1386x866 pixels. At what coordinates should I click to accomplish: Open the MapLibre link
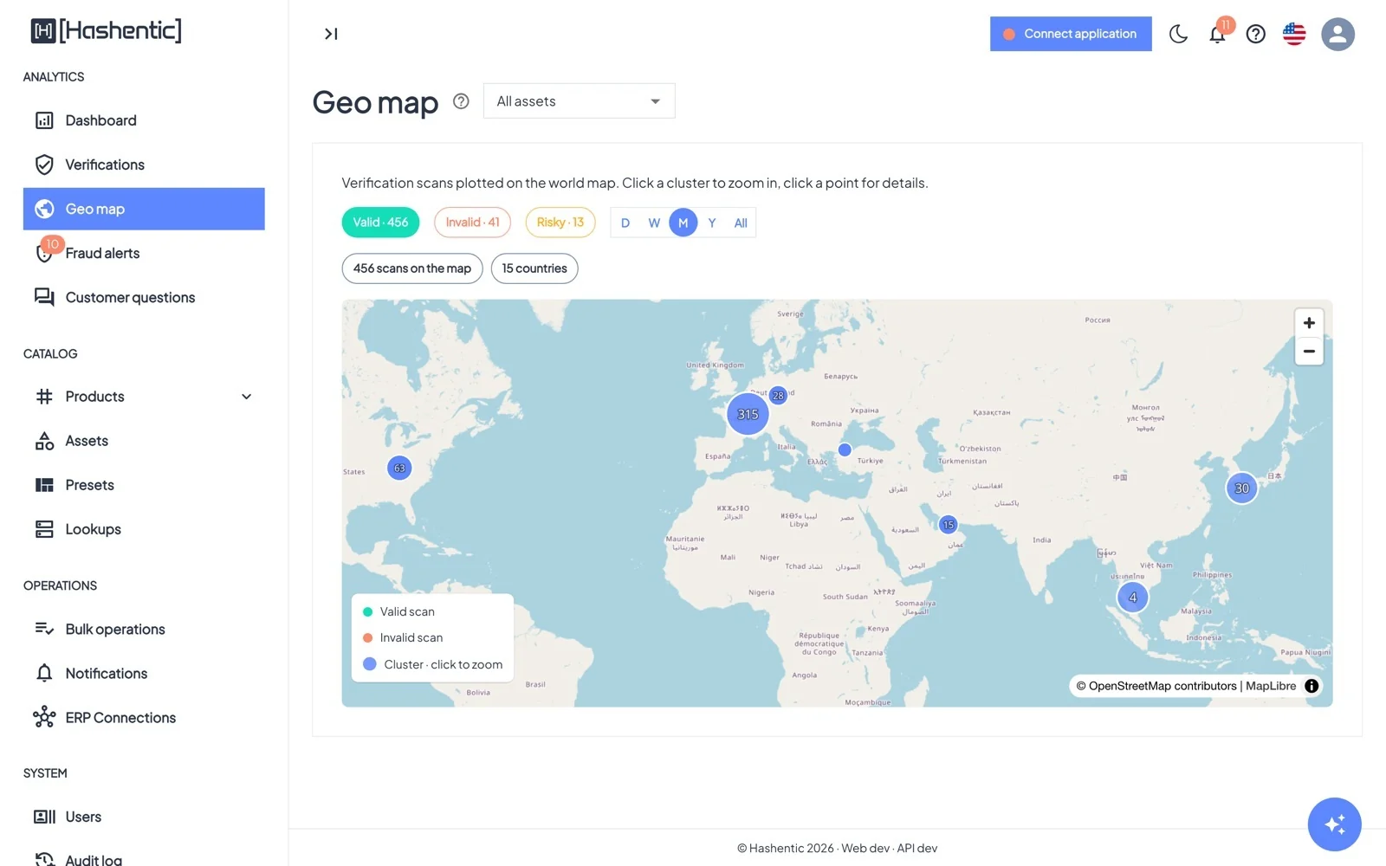click(1271, 686)
